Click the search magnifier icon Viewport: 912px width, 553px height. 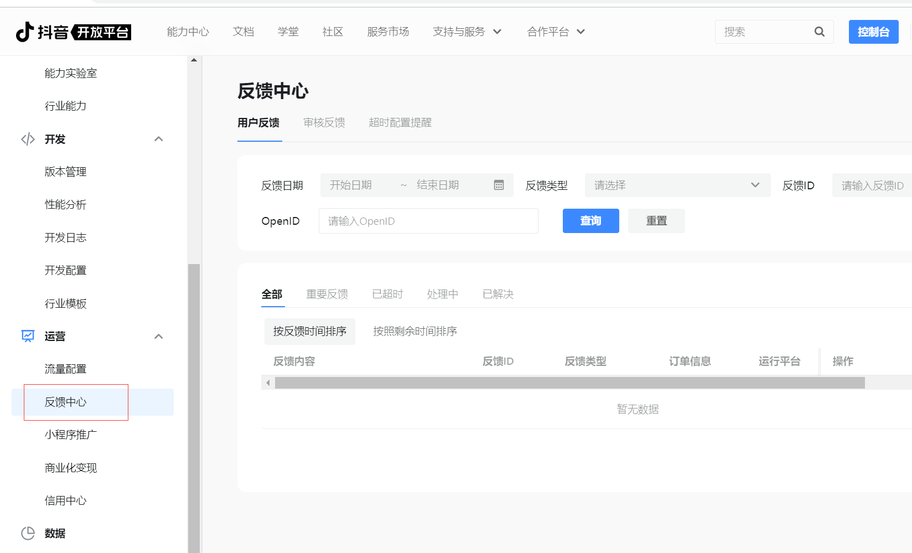[819, 32]
